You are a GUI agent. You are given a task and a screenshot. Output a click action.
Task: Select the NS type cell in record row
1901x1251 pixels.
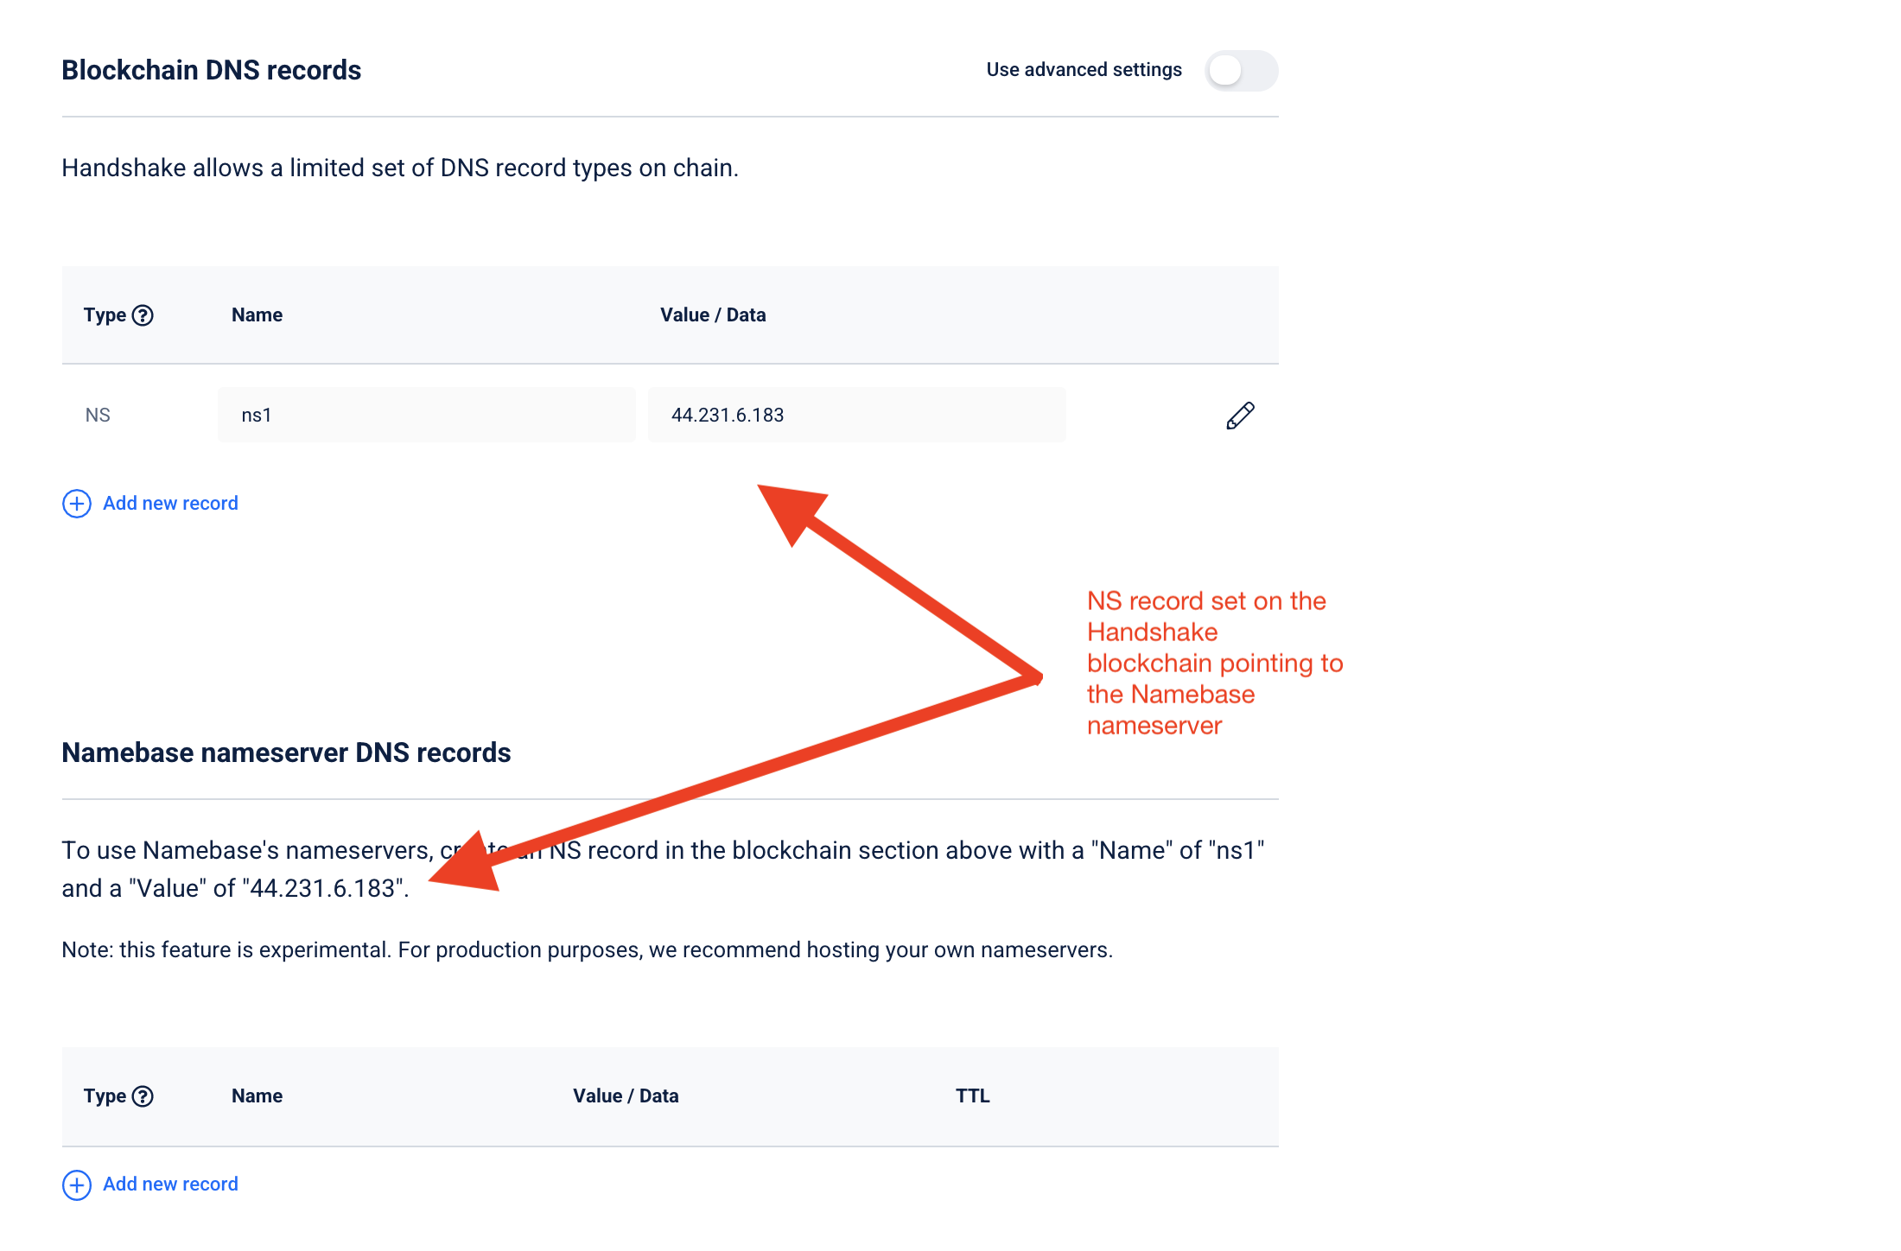click(98, 416)
